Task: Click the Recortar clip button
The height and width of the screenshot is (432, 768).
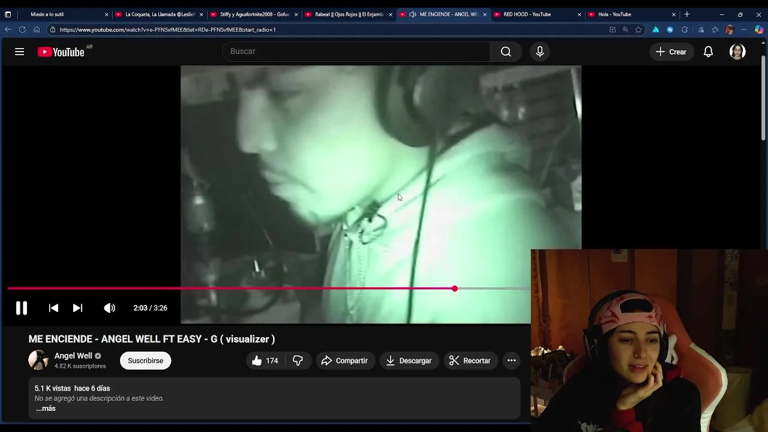Action: 470,361
